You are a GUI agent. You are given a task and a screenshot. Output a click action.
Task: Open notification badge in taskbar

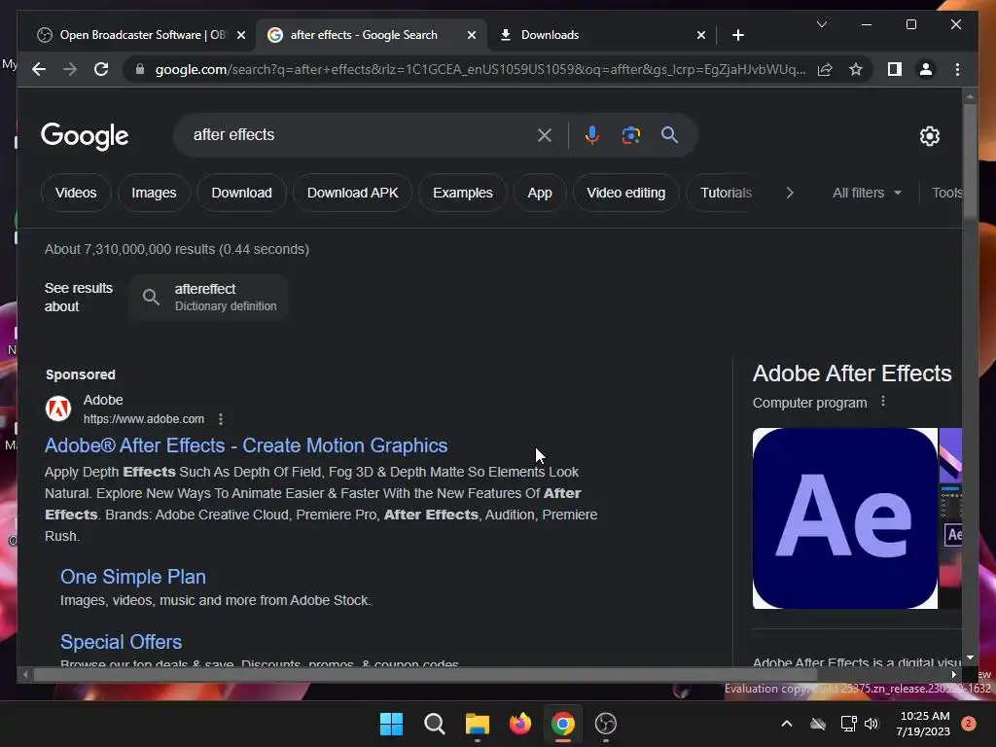click(968, 724)
